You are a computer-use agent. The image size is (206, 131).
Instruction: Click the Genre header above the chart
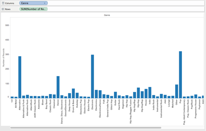107,15
